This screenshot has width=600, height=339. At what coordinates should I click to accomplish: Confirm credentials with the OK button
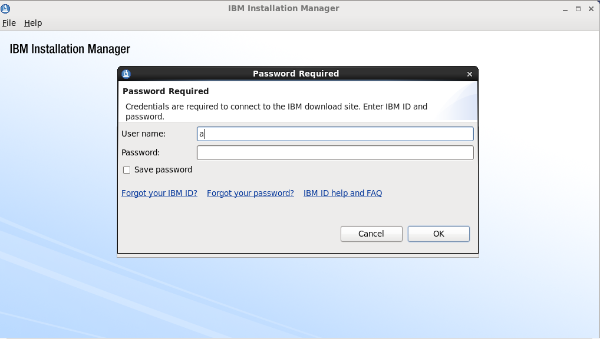[x=439, y=234]
